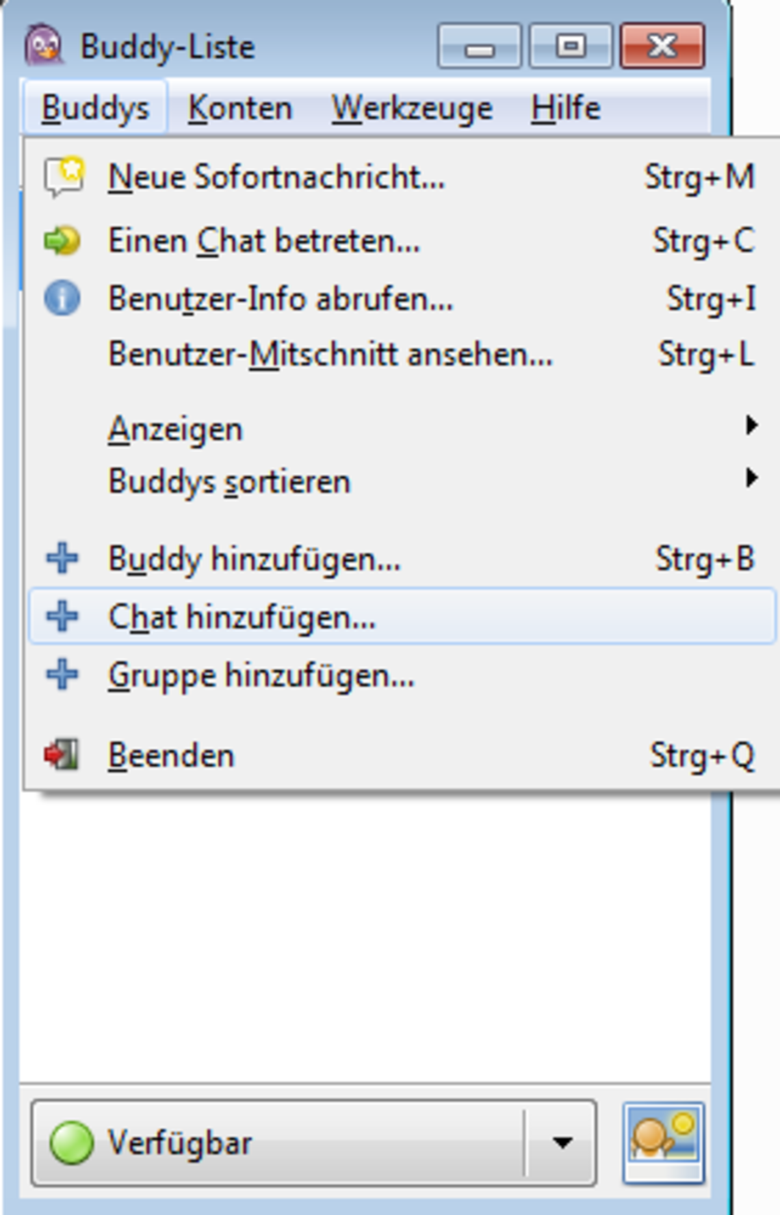Screen dimensions: 780x1215
Task: Click the buddy icon picture at bottom
Action: [x=663, y=1142]
